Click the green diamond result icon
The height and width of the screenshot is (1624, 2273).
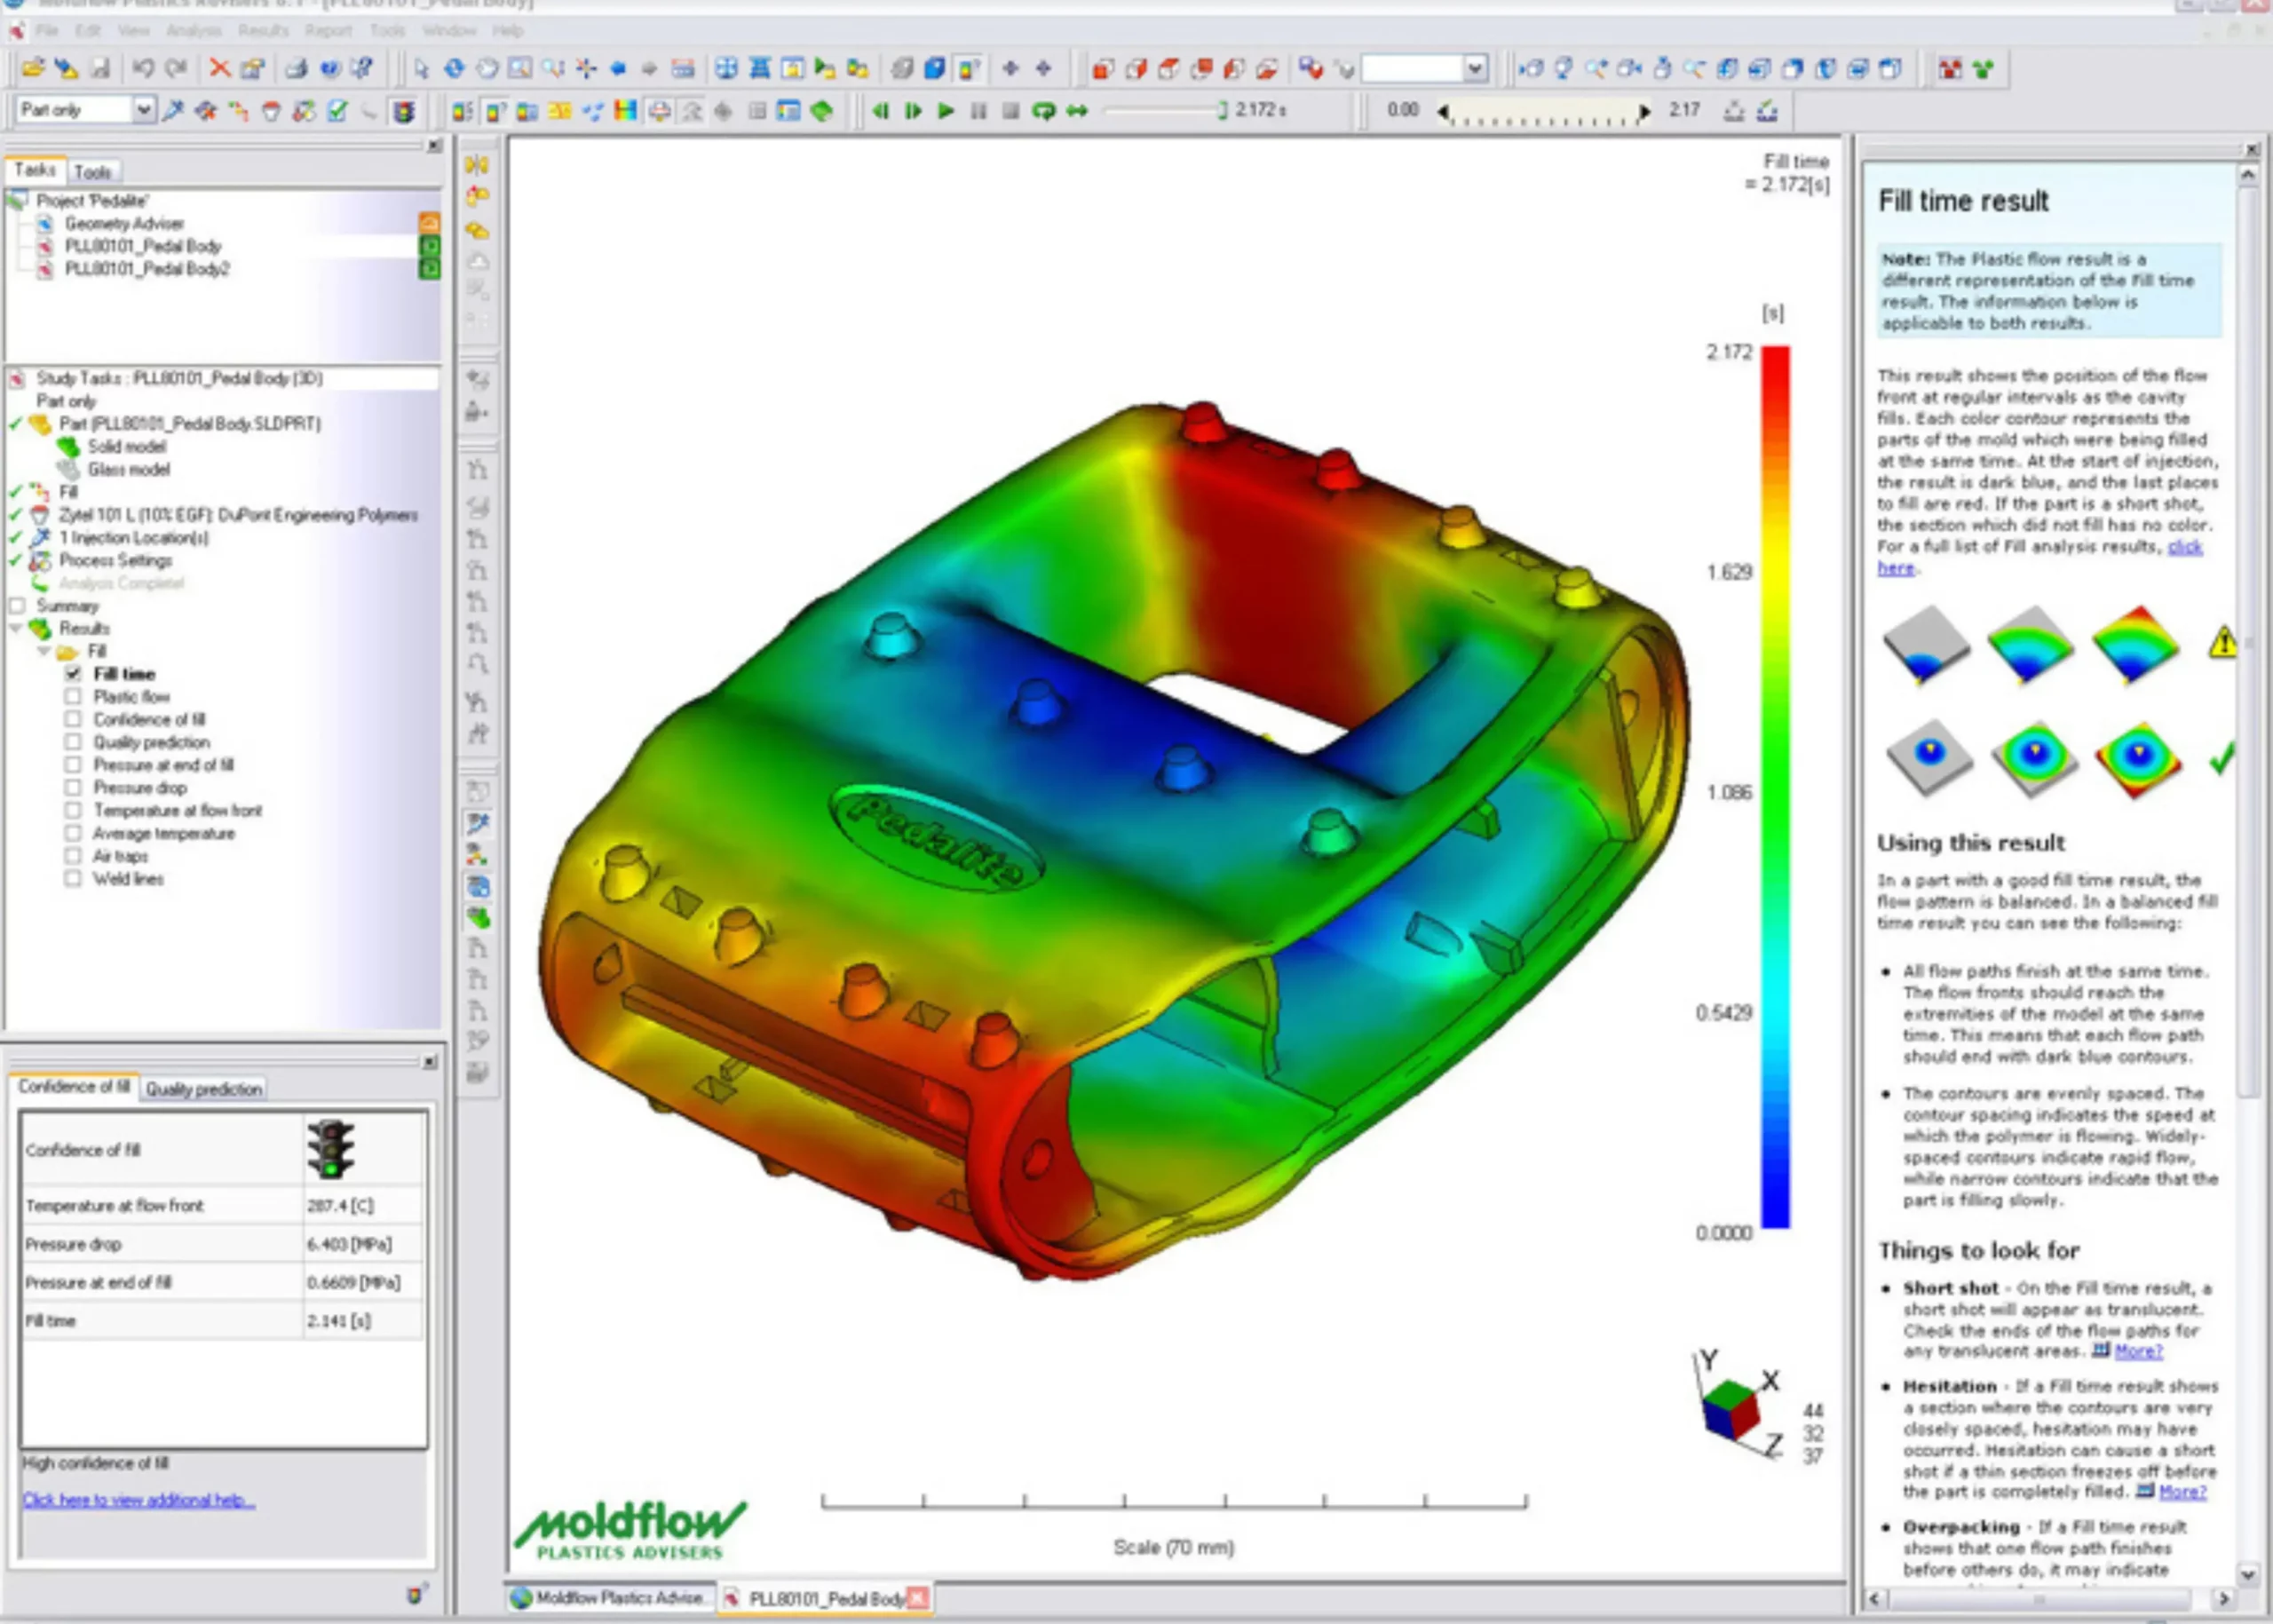tap(821, 111)
